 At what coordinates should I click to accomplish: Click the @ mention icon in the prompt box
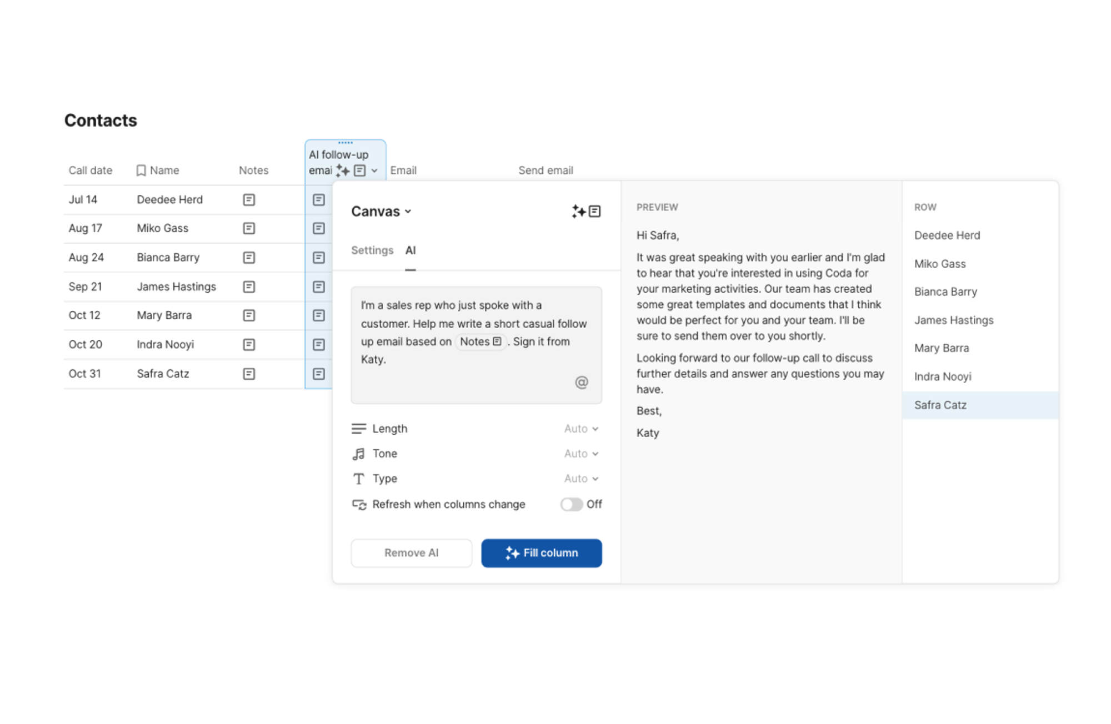pos(581,383)
